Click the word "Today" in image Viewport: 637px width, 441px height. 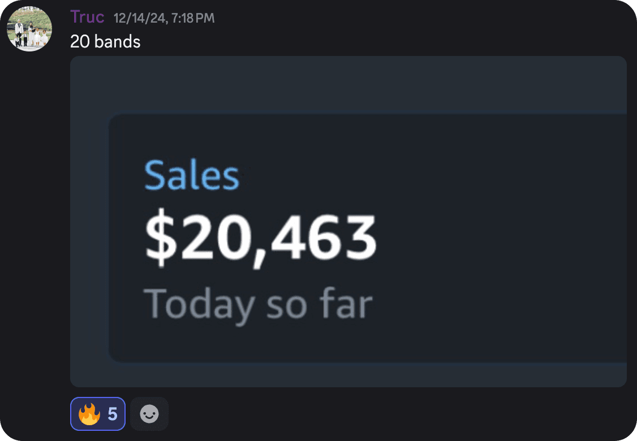click(x=200, y=305)
